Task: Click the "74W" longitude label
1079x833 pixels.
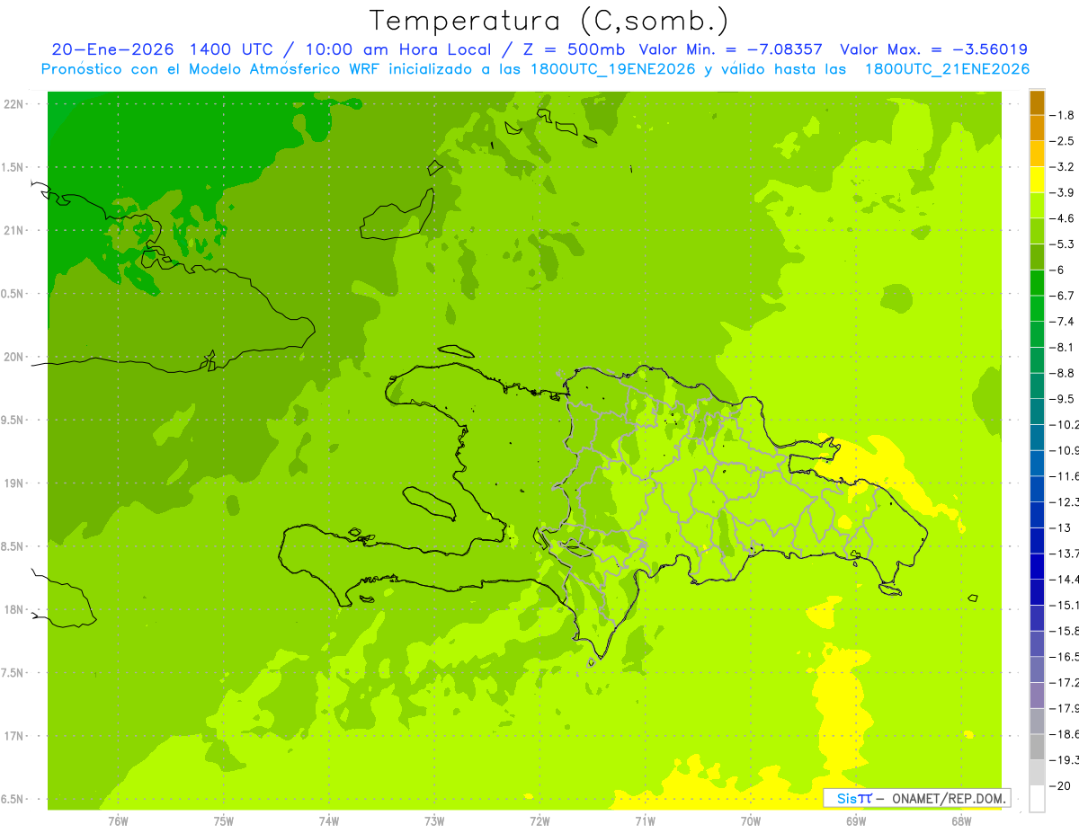Action: [x=329, y=821]
